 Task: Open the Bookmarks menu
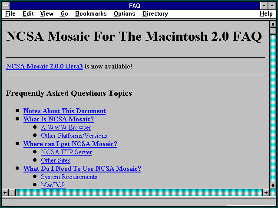pyautogui.click(x=91, y=14)
